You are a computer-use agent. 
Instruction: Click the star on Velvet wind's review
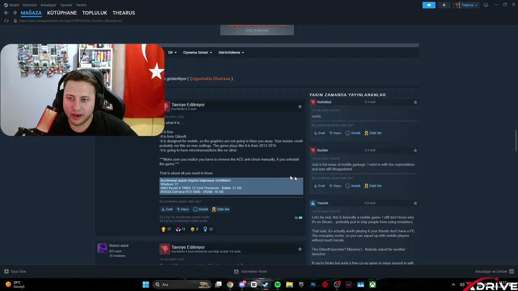[300, 249]
